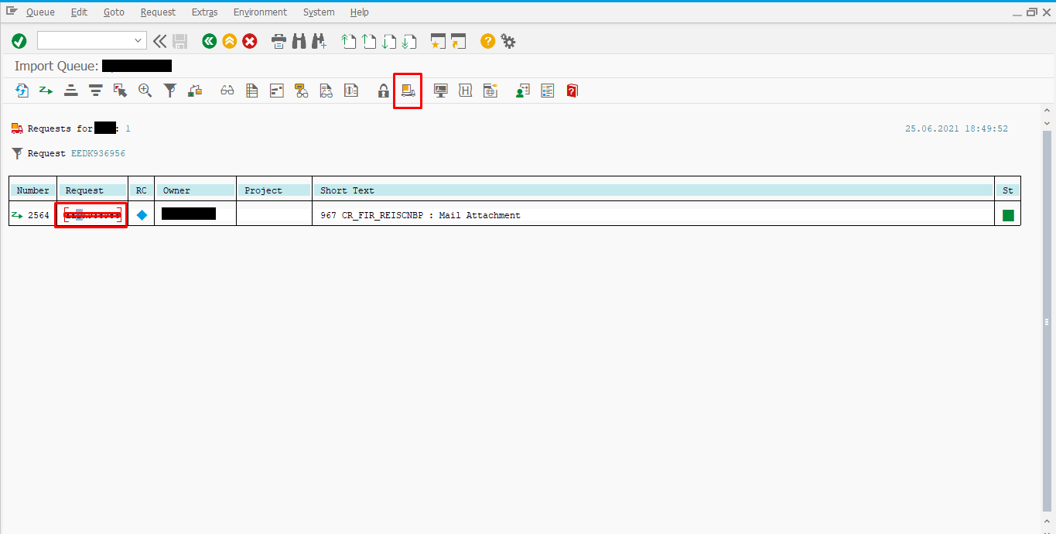Open the Environment menu
Viewport: 1056px width, 534px height.
tap(260, 12)
